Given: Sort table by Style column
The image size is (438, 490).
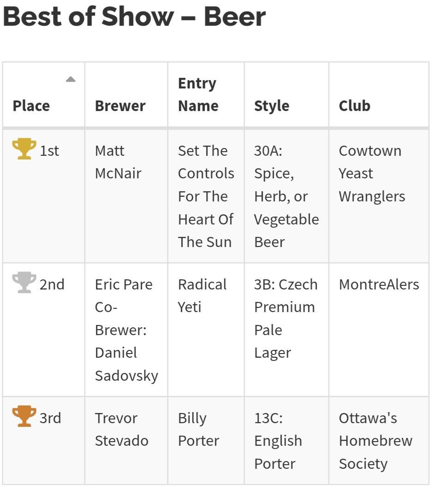Looking at the screenshot, I should point(272,106).
